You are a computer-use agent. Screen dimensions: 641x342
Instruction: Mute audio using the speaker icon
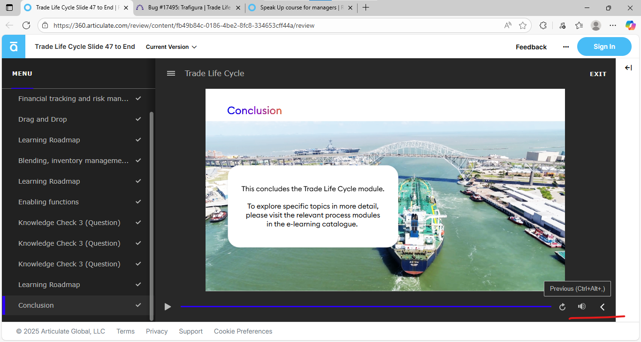[582, 307]
